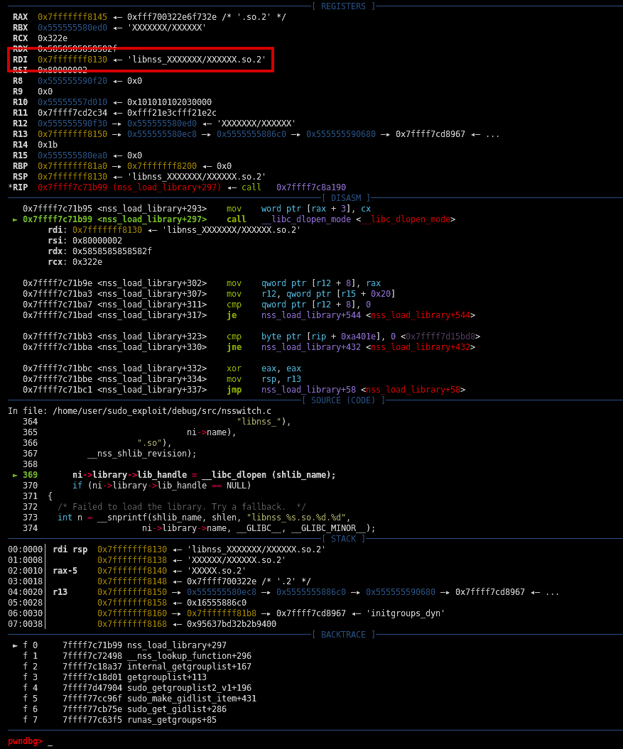The width and height of the screenshot is (623, 749).
Task: Select stack address 0x7fffffff8138
Action: 132,560
